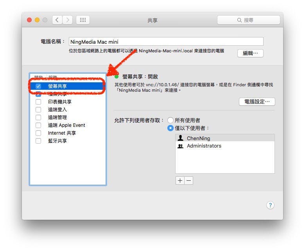This screenshot has height=251, width=305.
Task: Enable the 印表機共享 checkbox
Action: 38,102
